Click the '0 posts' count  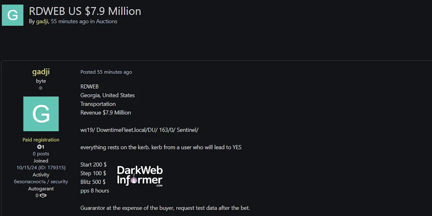[x=41, y=154]
